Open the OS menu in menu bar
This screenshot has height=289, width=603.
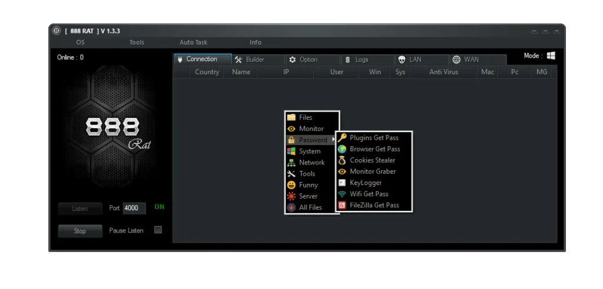pos(80,42)
